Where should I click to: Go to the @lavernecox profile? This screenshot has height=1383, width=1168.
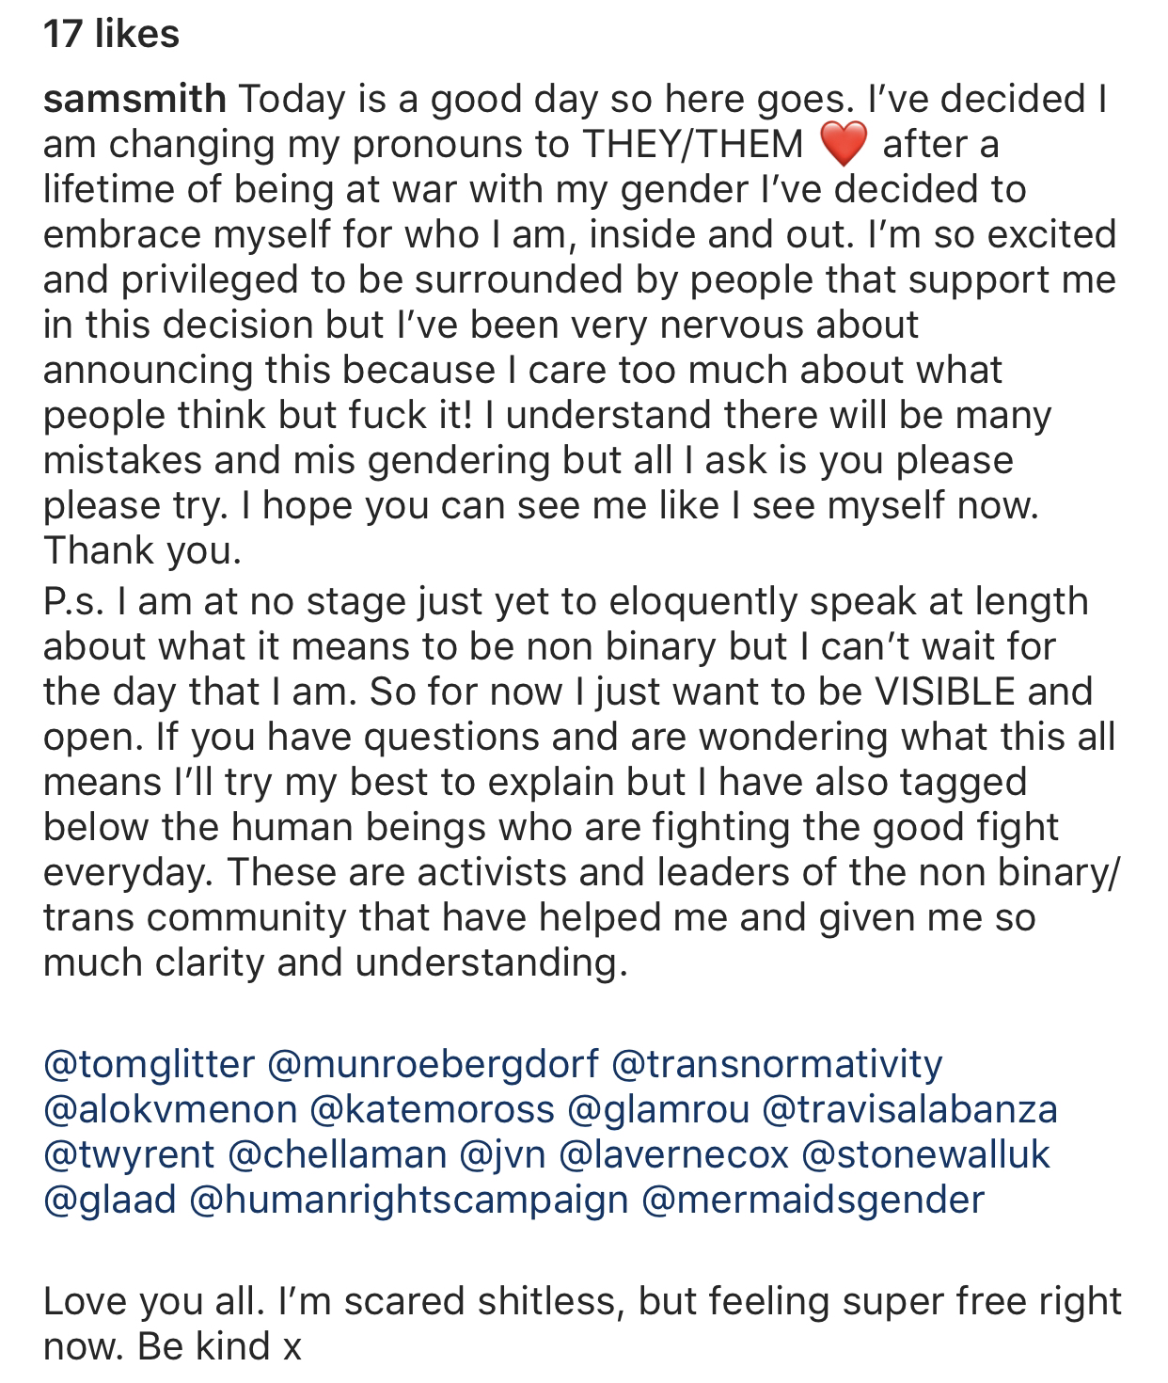point(673,1154)
